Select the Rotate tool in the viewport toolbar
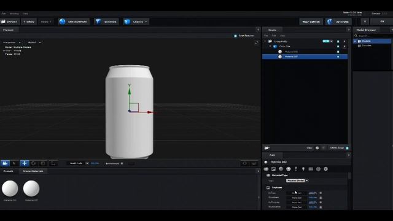This screenshot has width=393, height=221. pos(34,163)
